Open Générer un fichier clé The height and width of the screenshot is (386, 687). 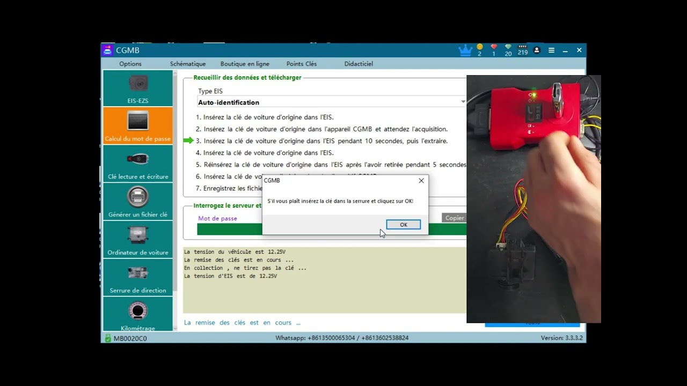(138, 202)
